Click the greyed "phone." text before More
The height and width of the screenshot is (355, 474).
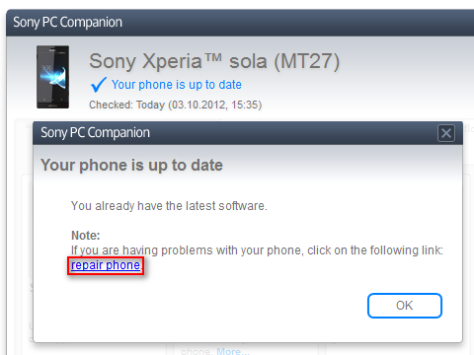point(197,351)
